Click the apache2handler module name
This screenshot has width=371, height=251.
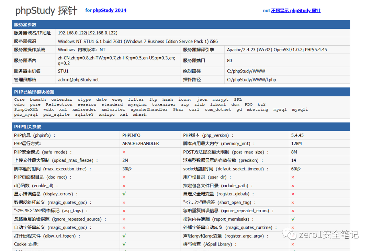pos(149,110)
